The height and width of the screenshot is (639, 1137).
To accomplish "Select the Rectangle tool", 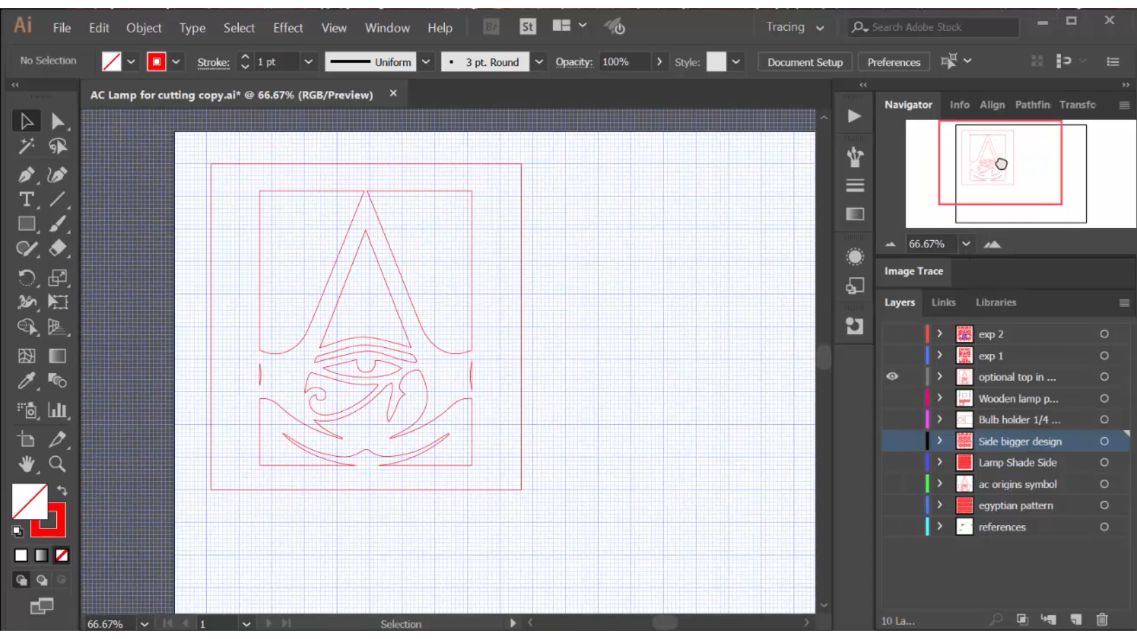I will pos(26,224).
